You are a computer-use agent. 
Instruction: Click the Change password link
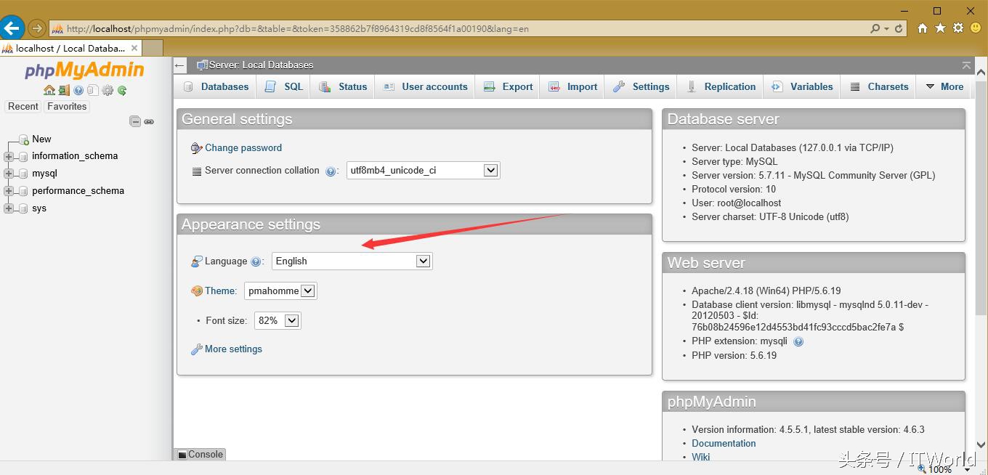pos(243,147)
